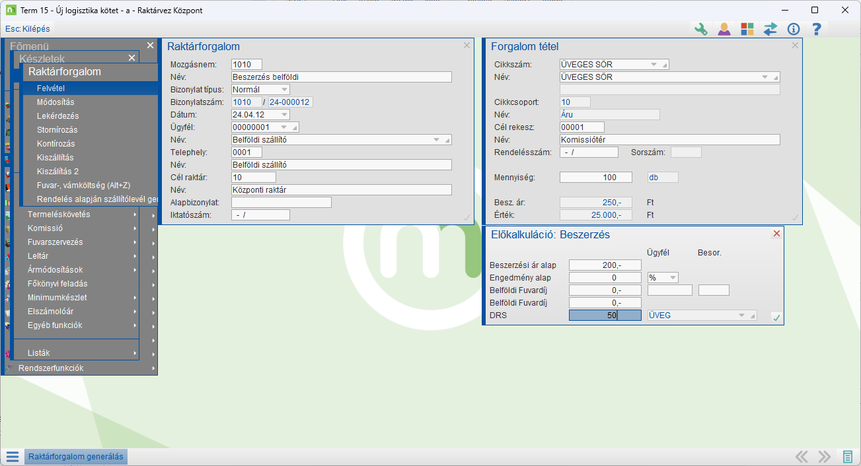The width and height of the screenshot is (861, 466).
Task: Open the four-color tiles icon
Action: pos(747,29)
